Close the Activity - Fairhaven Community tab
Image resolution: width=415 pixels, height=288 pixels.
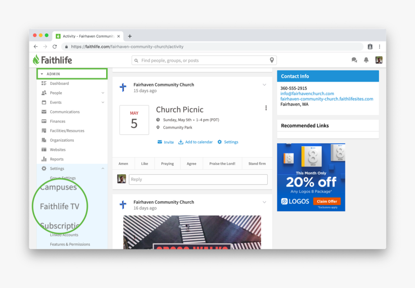pos(119,36)
